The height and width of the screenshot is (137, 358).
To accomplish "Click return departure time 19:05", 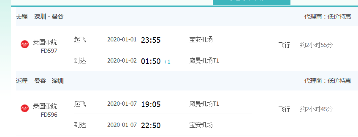I will [151, 104].
